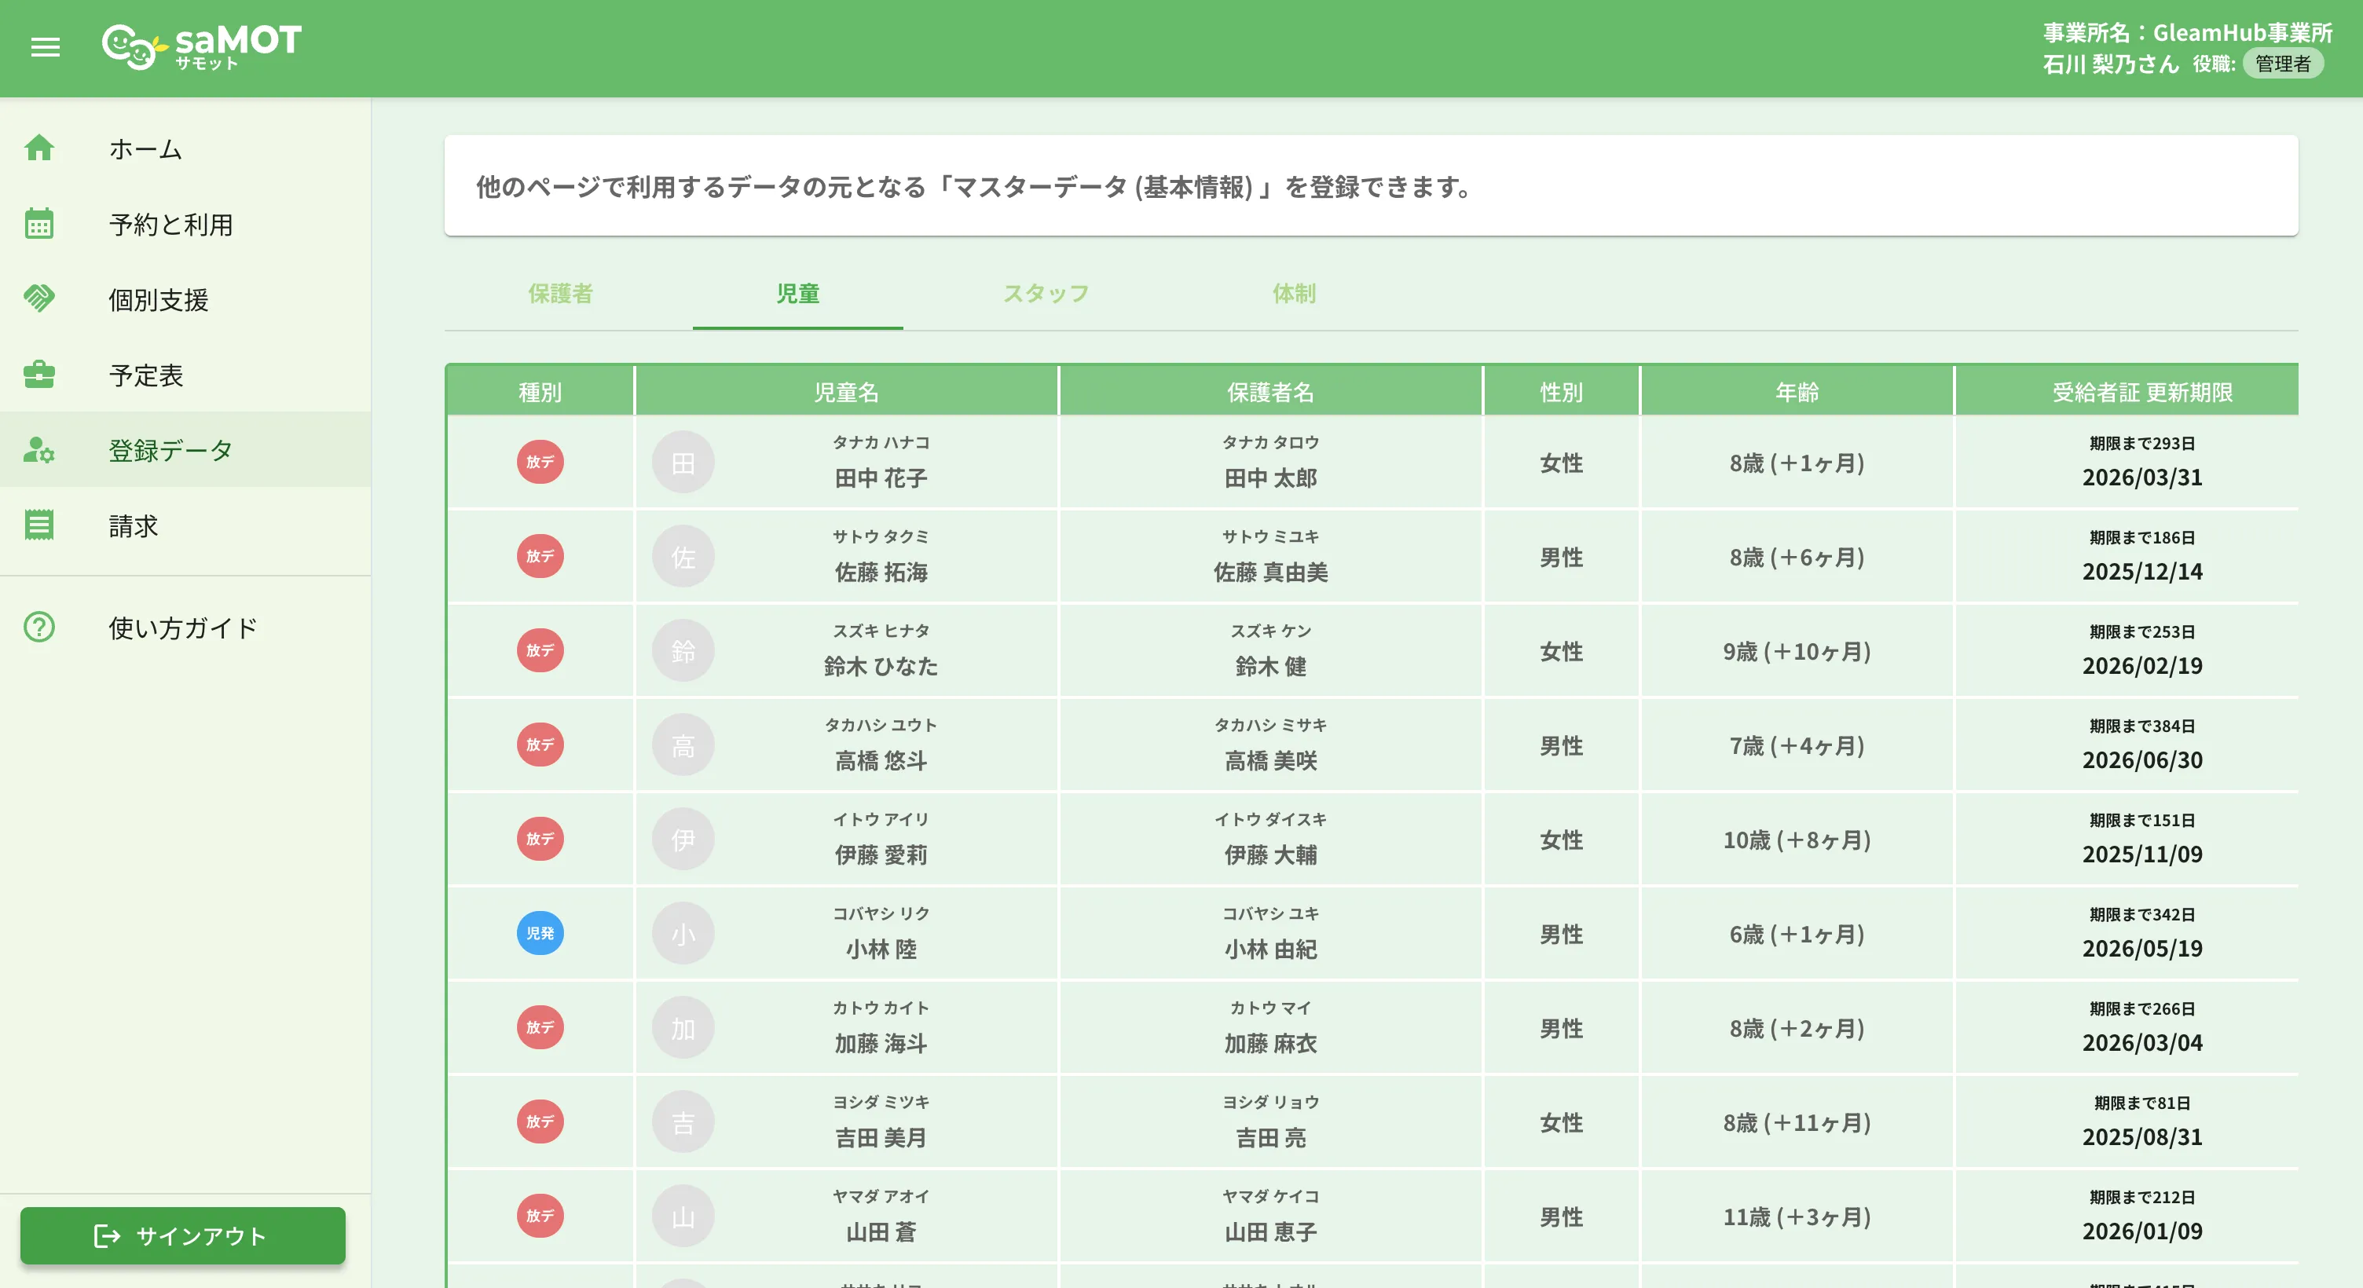Click the 児童名 column header
The width and height of the screenshot is (2363, 1288).
coord(846,392)
